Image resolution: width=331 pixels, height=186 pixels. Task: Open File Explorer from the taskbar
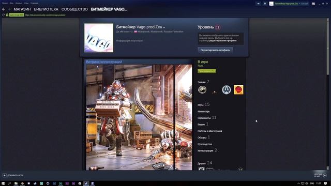coord(16,183)
